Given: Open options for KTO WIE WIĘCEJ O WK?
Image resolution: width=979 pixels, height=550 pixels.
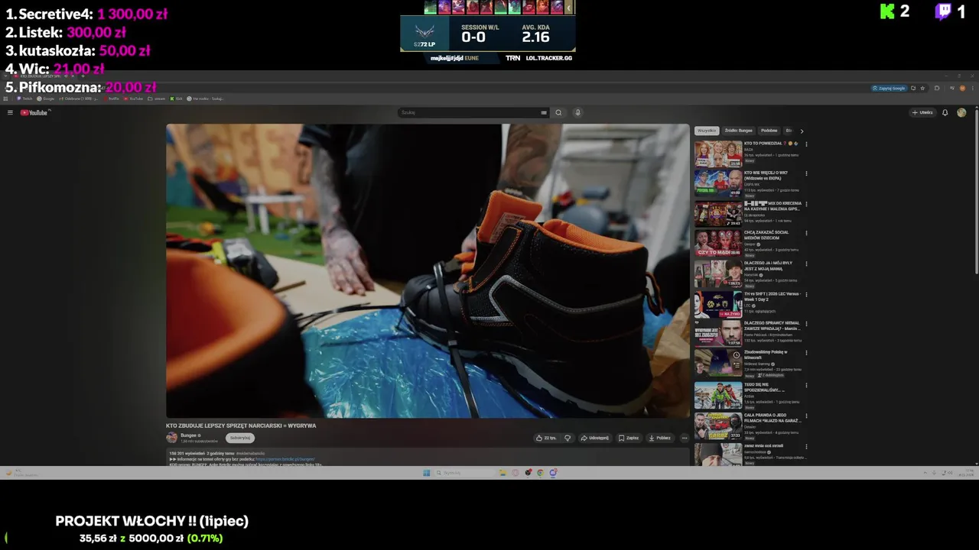Looking at the screenshot, I should [806, 173].
